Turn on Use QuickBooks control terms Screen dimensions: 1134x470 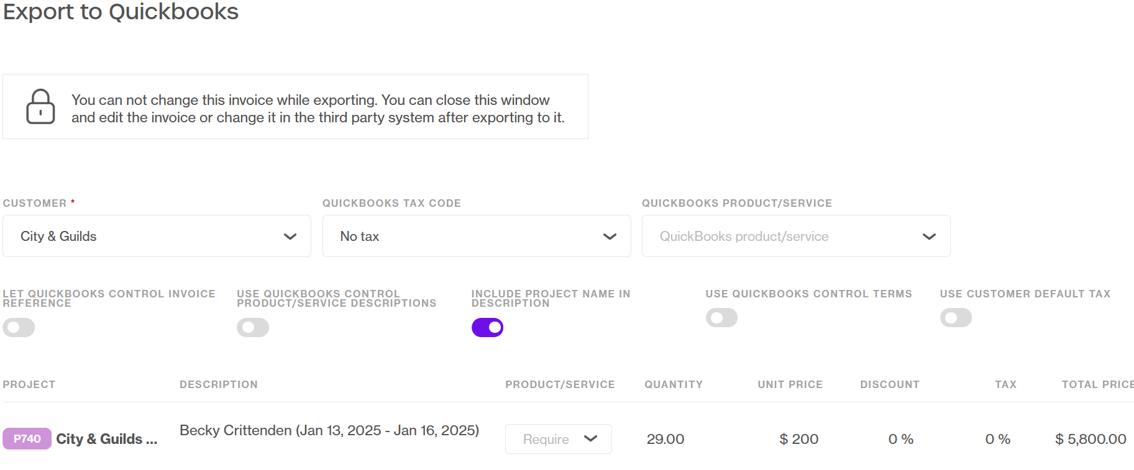coord(722,318)
